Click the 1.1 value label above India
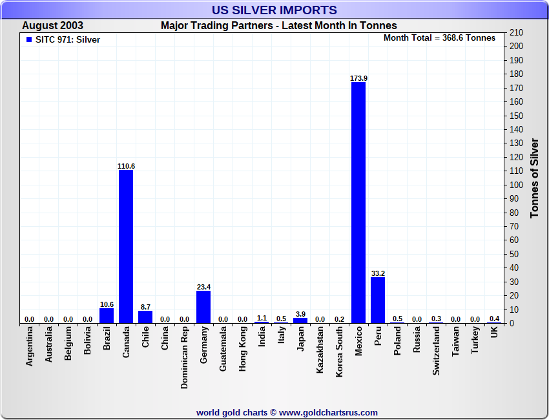Screen dimensions: 549x420 point(262,318)
